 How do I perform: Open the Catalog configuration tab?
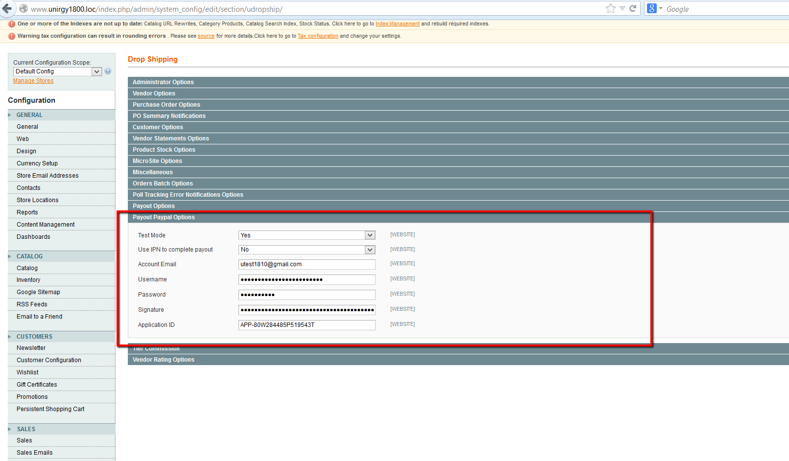(62, 268)
